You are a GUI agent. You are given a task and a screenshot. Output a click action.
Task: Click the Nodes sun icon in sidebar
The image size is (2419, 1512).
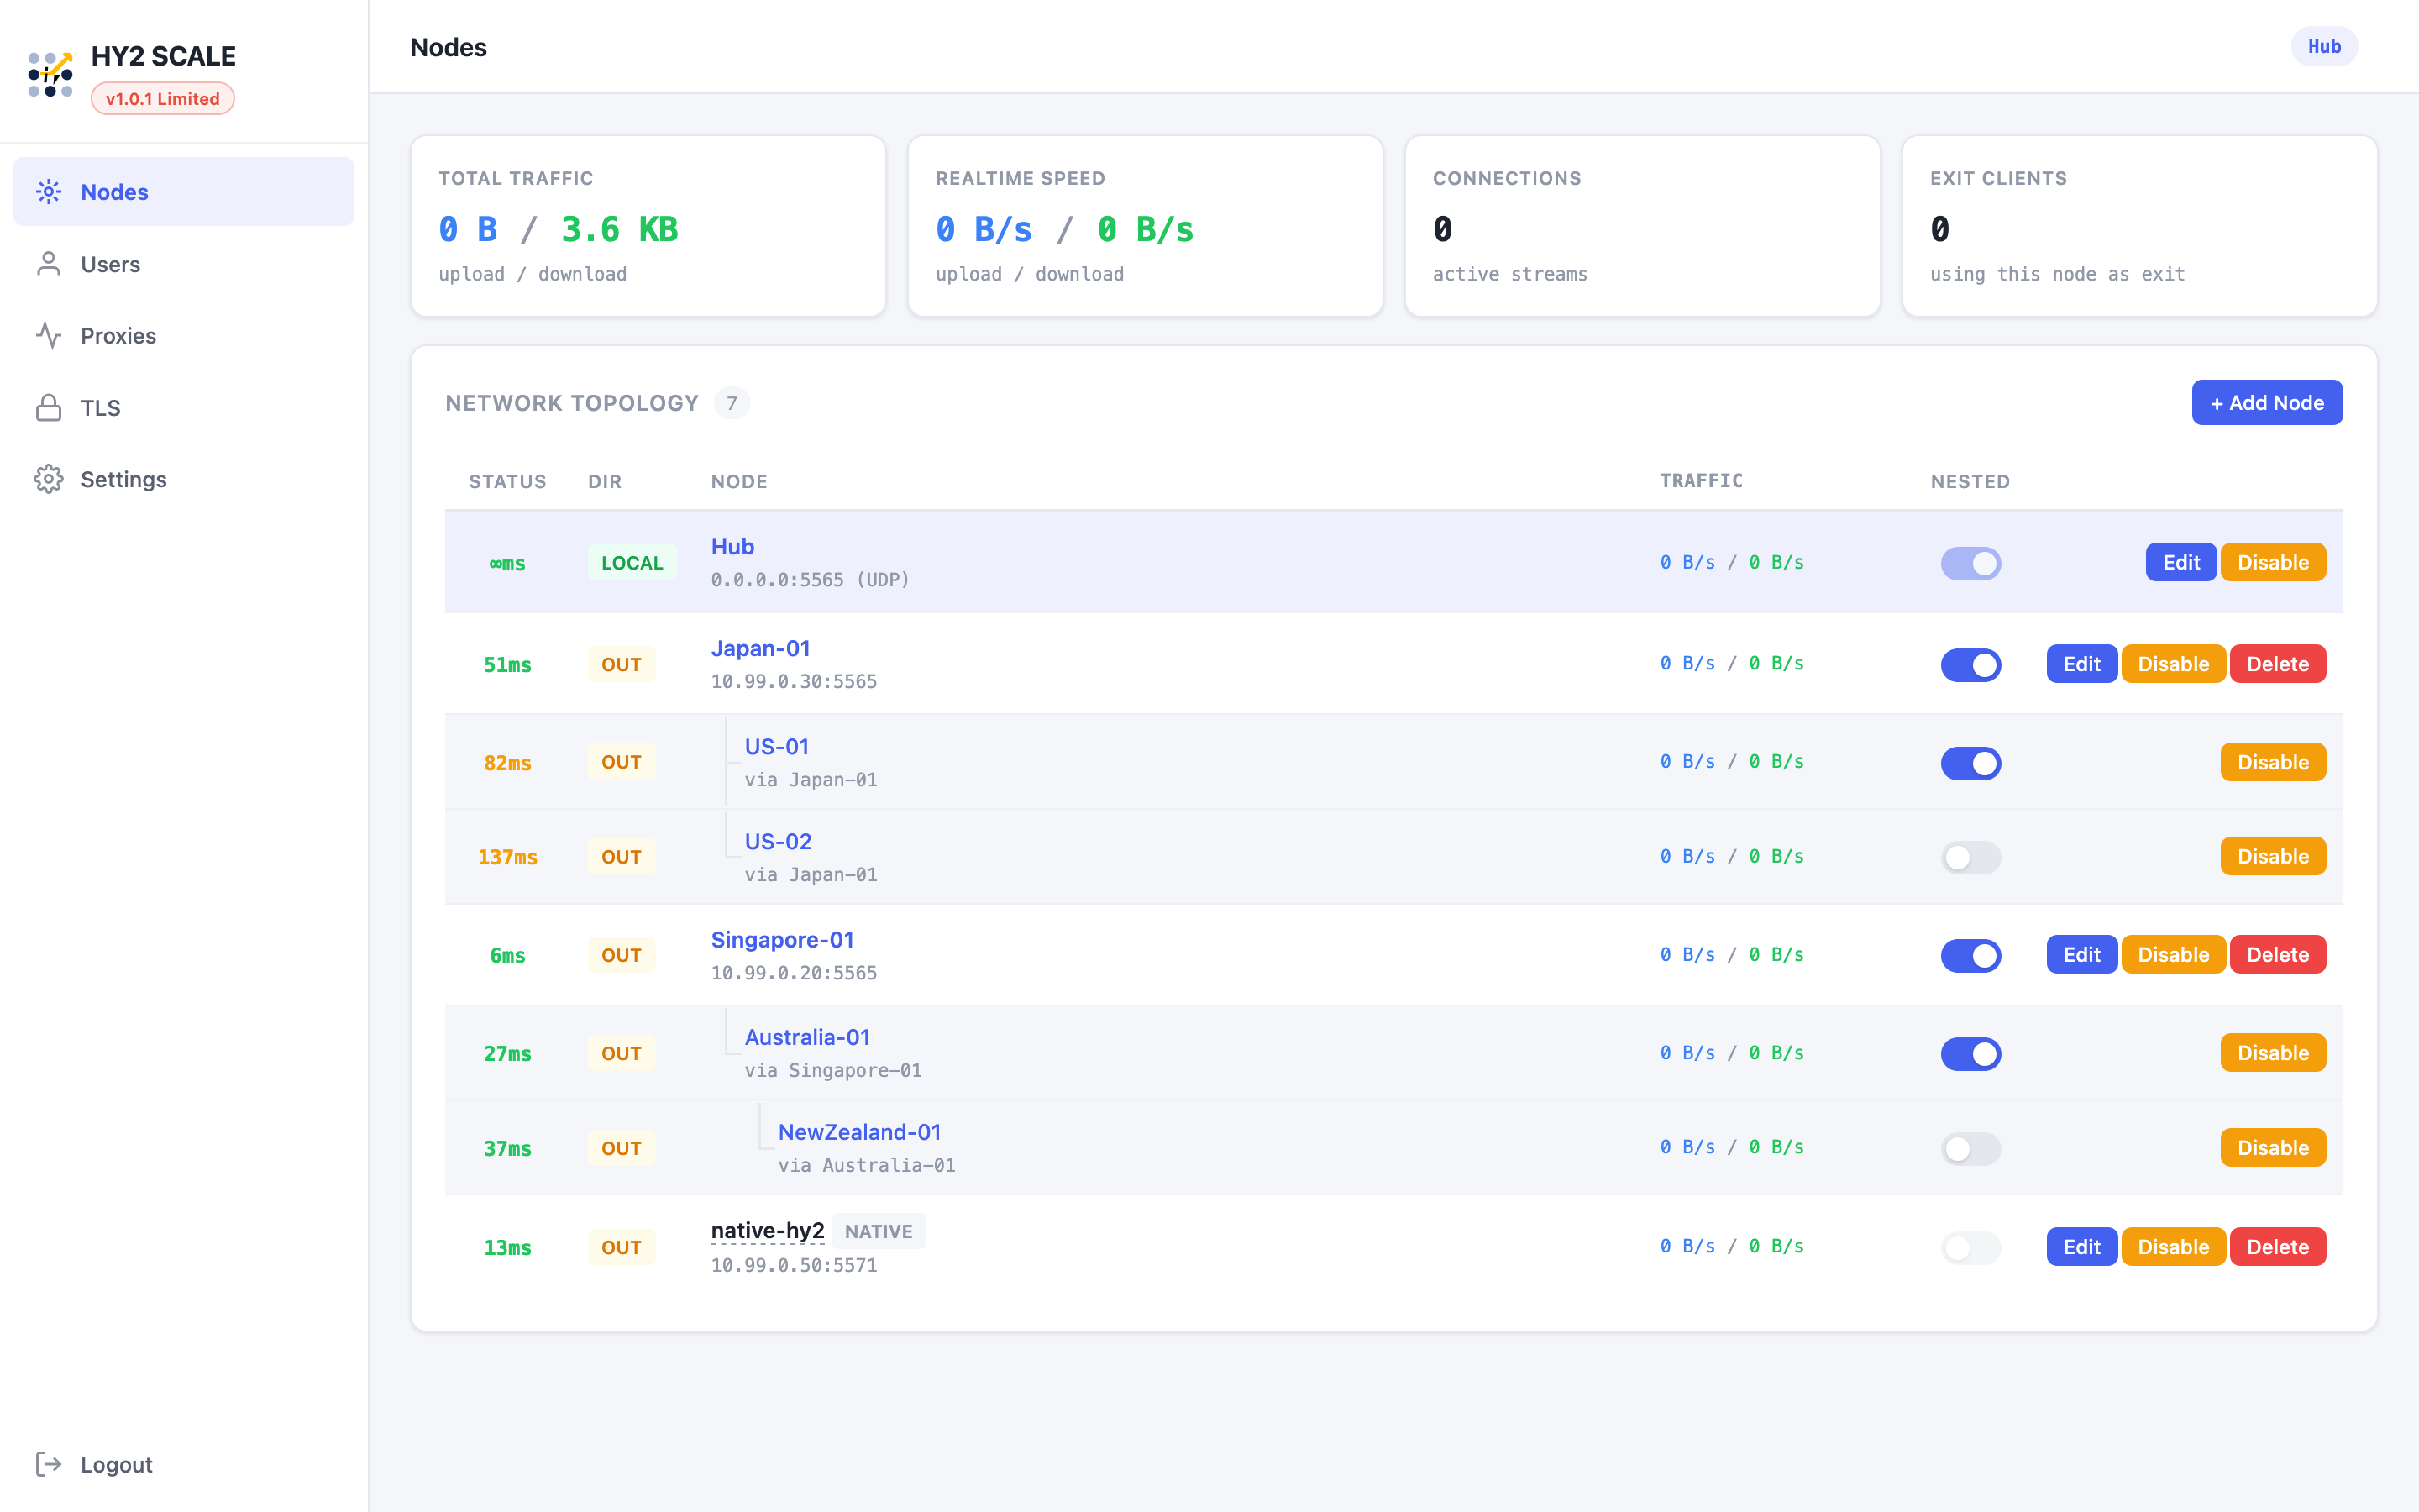pyautogui.click(x=48, y=192)
